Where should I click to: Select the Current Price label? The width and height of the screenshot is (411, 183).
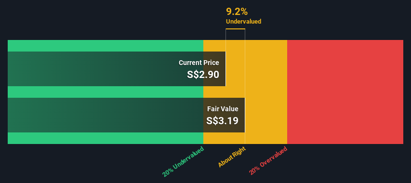[199, 63]
